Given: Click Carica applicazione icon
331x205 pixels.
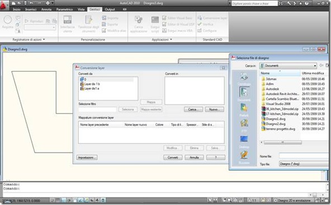Looking at the screenshot, I should 139,20.
